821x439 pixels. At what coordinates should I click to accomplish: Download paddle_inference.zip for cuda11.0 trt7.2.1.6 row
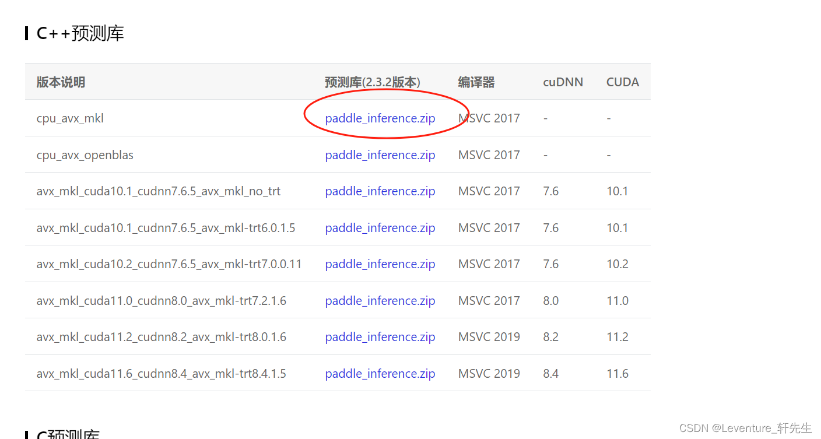(380, 301)
